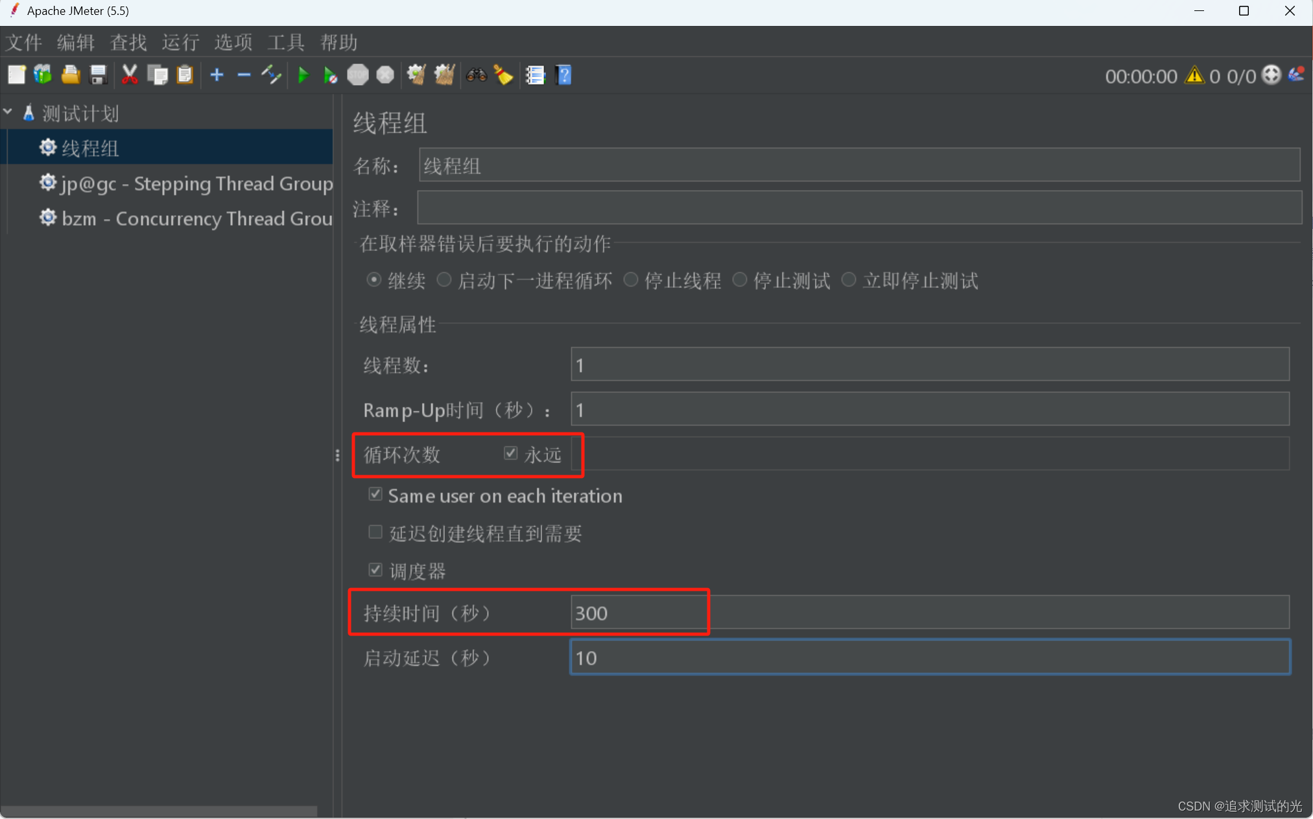Collapse all nodes with minus icon

[x=244, y=75]
